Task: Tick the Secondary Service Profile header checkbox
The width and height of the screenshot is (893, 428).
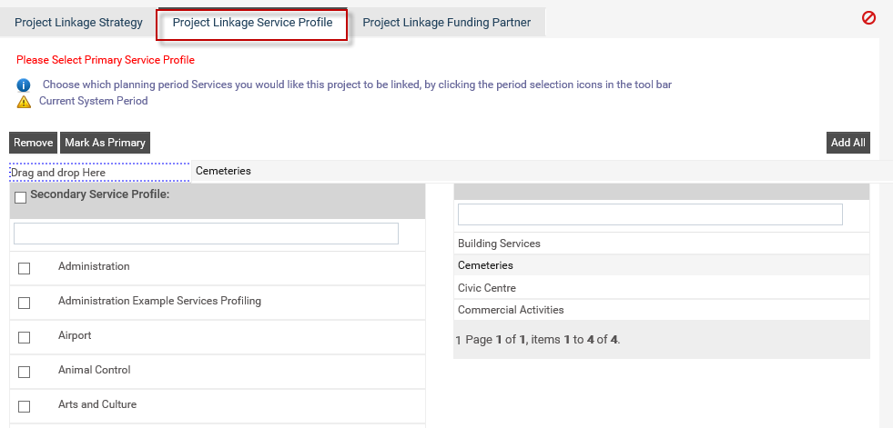Action: pyautogui.click(x=21, y=198)
